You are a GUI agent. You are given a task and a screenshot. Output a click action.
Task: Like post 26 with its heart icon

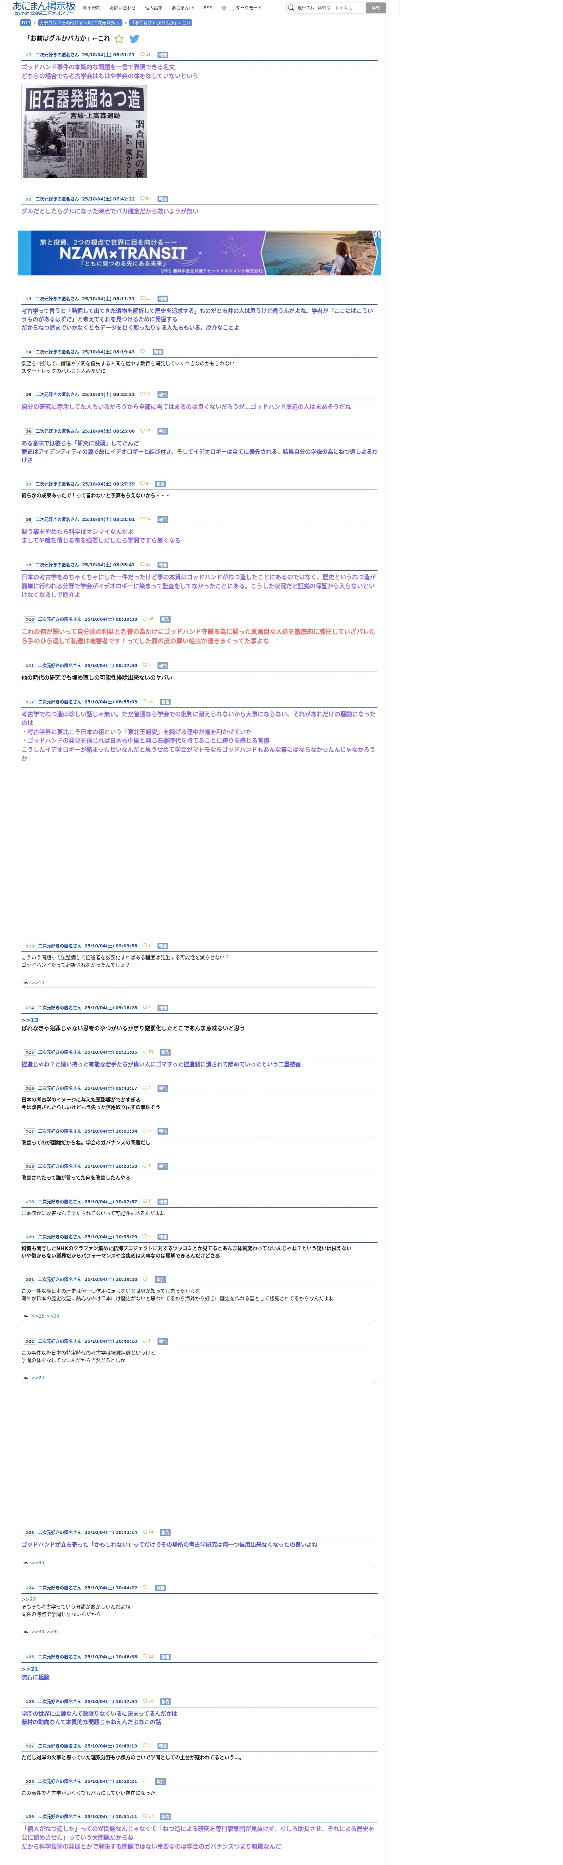145,1702
